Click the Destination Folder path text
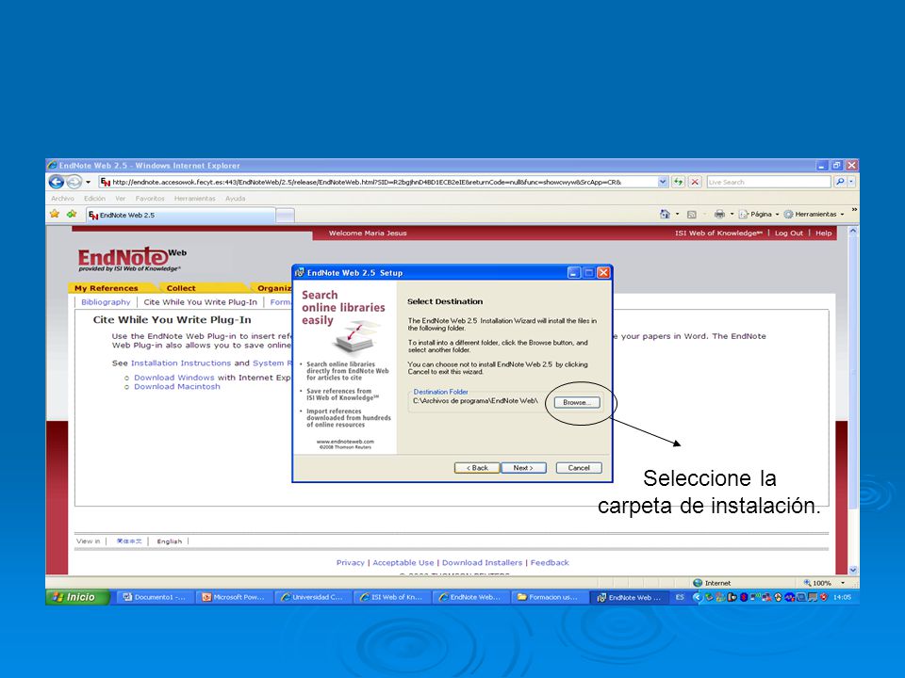This screenshot has width=905, height=678. (x=475, y=401)
